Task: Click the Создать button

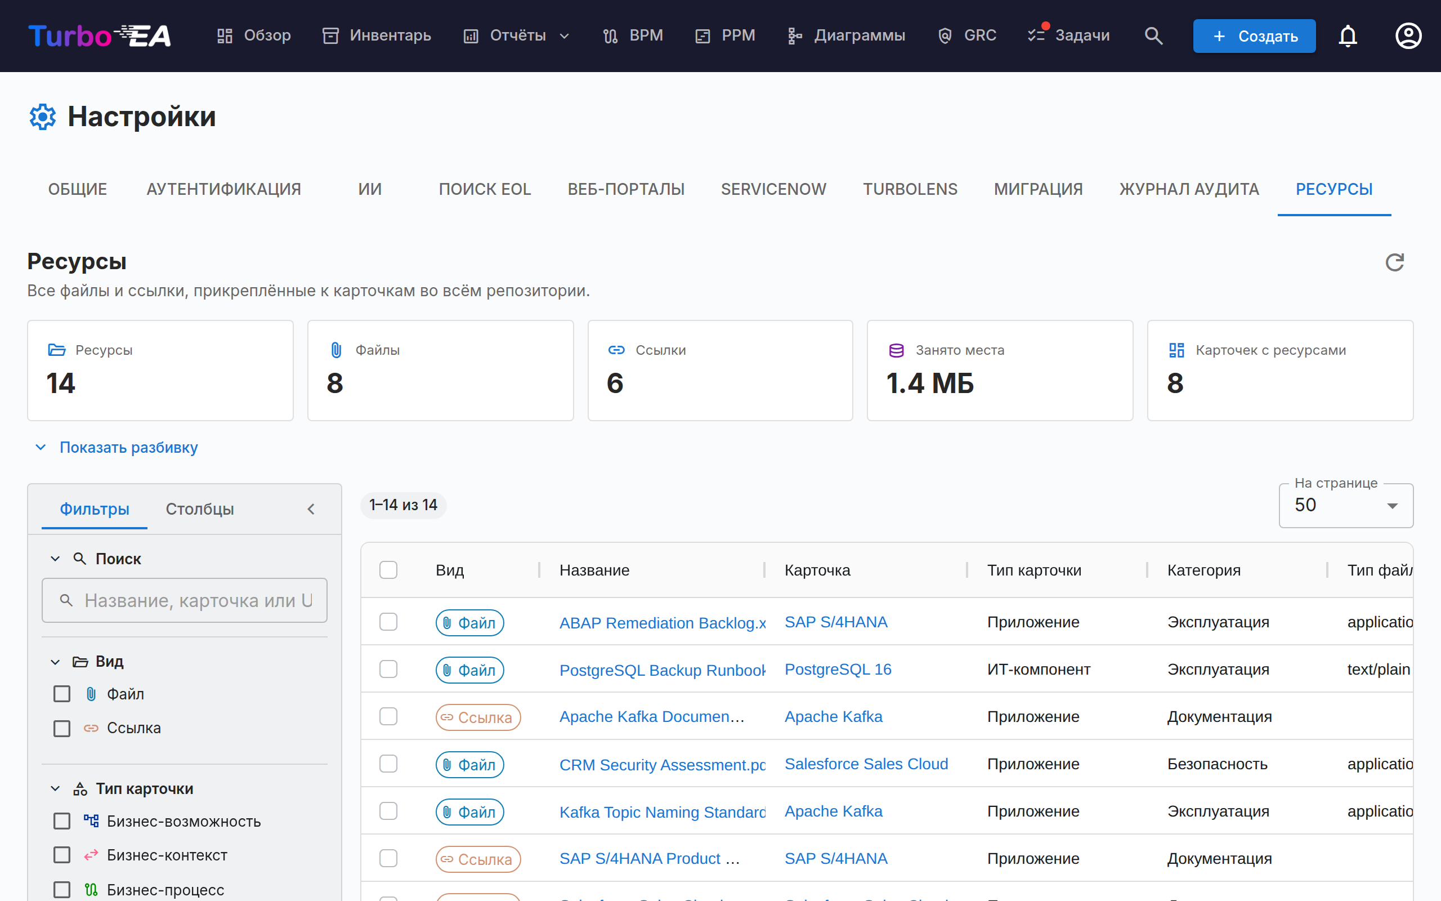Action: (1254, 37)
